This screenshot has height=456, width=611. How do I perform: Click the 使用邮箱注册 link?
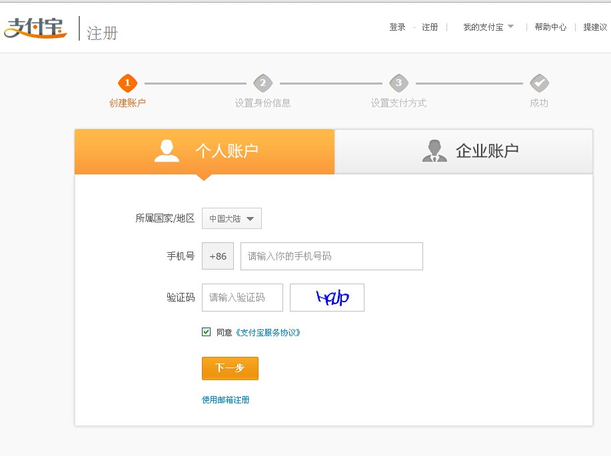(226, 400)
